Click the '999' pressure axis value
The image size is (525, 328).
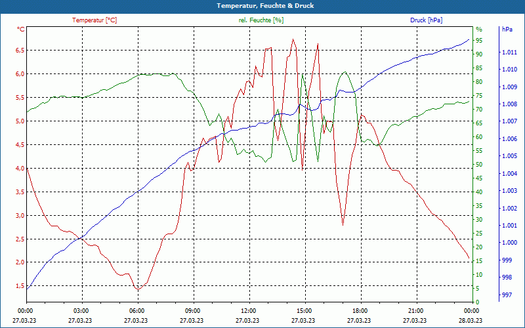(x=507, y=260)
